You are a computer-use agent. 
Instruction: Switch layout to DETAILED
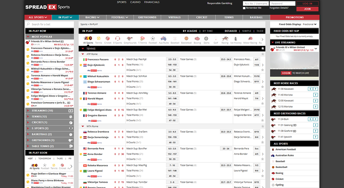pos(230,31)
